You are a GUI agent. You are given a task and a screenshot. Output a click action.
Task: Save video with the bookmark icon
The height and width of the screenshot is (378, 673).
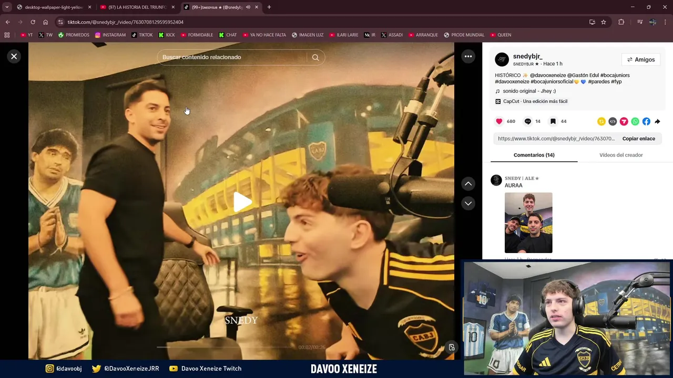(553, 121)
